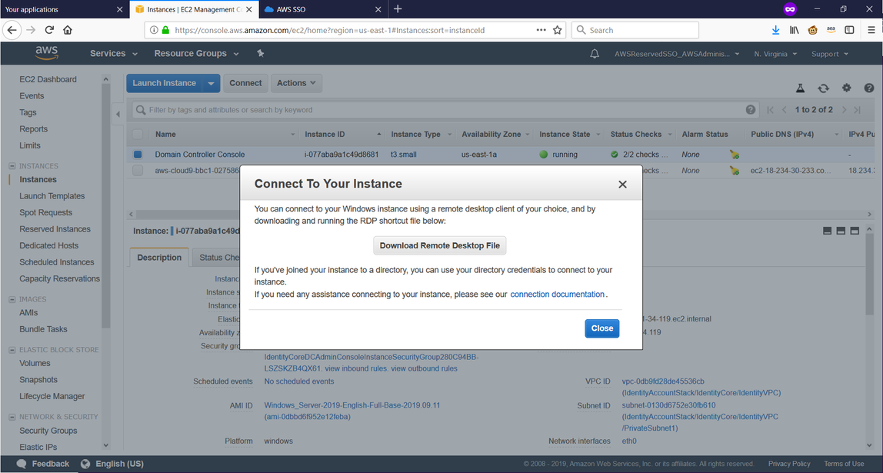Refresh the instances list

(x=823, y=88)
